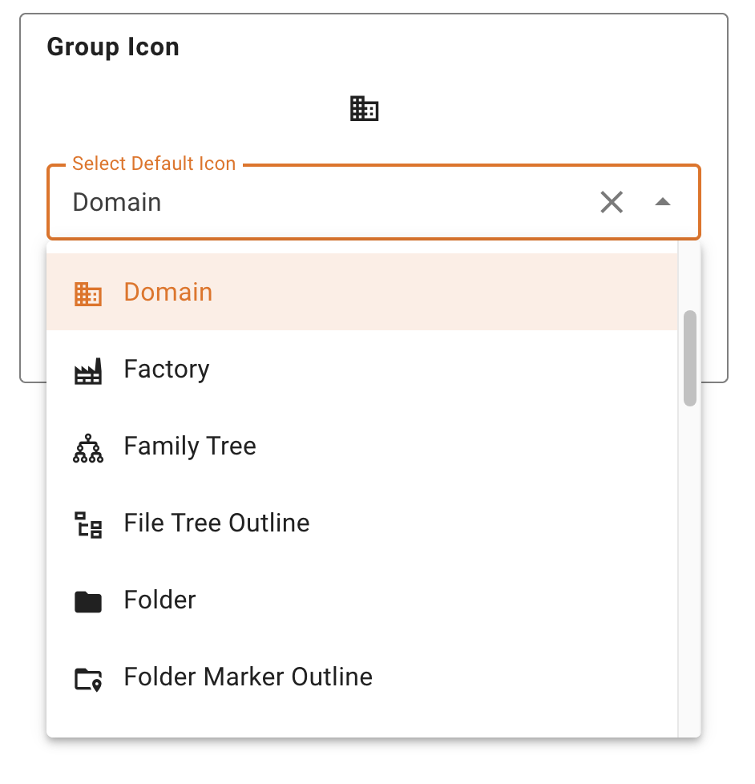755x784 pixels.
Task: Click the Domain preview icon under Group Icon
Action: pos(364,108)
